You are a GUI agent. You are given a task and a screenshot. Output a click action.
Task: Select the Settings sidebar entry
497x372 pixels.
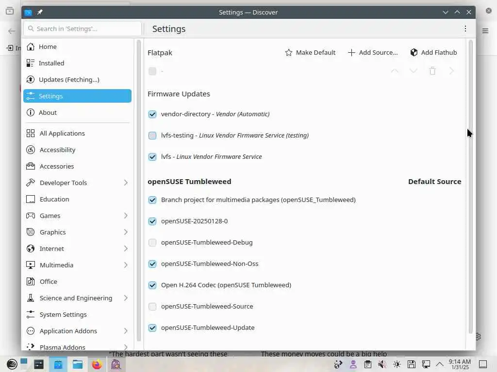tap(77, 96)
